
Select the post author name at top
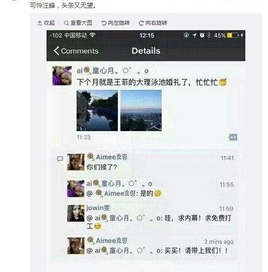[112, 71]
